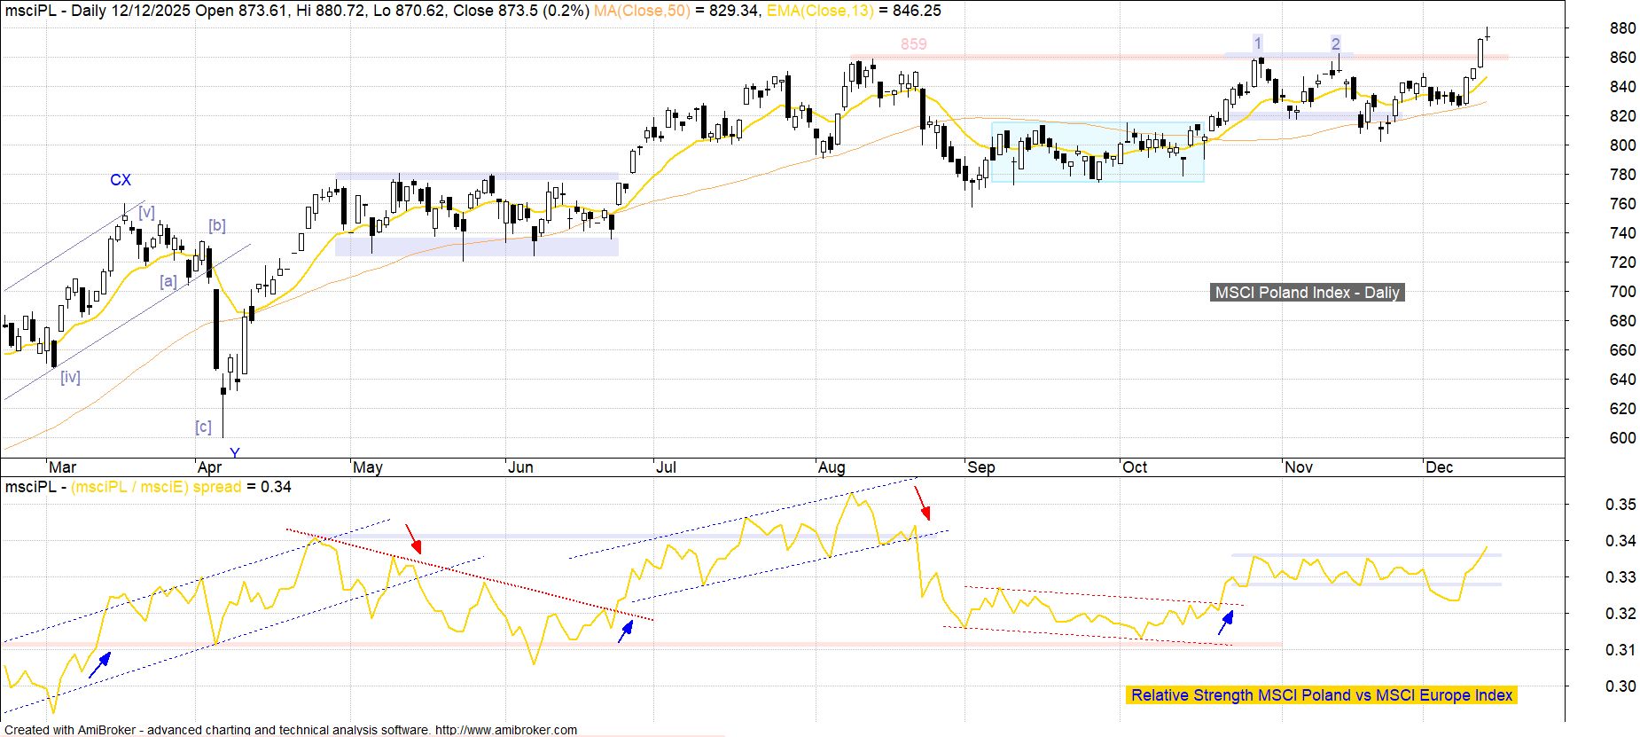Screen dimensions: 1640x737
Task: Select the [iv] wave label
Action: pyautogui.click(x=70, y=377)
